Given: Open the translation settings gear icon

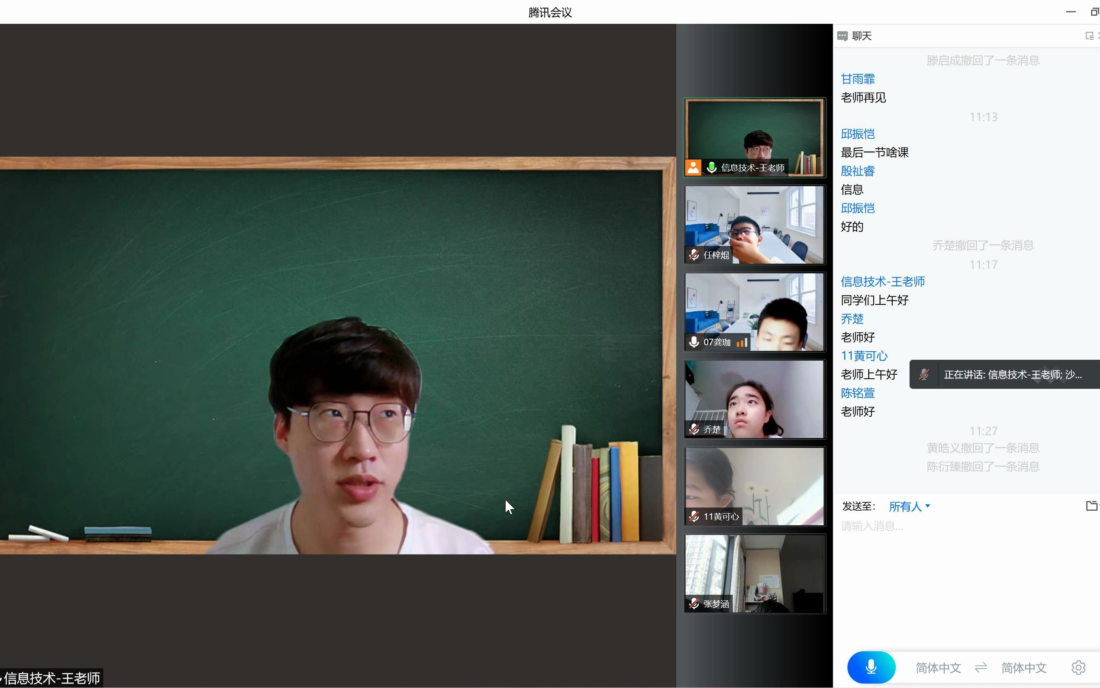Looking at the screenshot, I should 1078,667.
